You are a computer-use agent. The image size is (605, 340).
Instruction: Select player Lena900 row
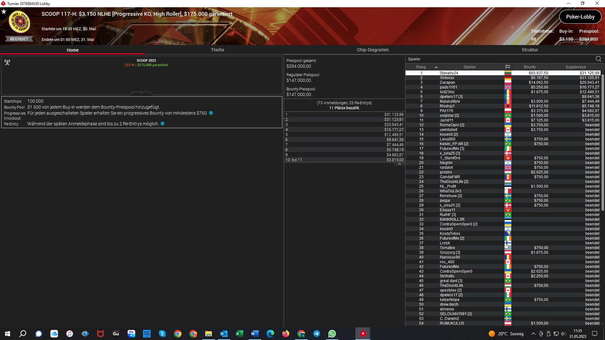coord(503,139)
